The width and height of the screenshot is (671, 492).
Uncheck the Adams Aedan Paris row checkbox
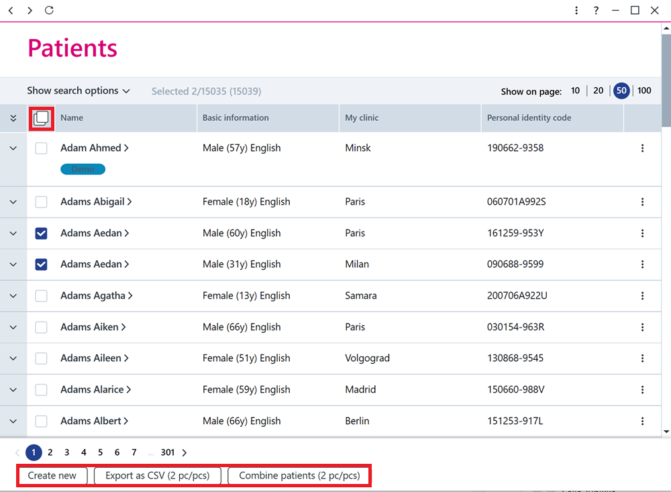pyautogui.click(x=41, y=234)
